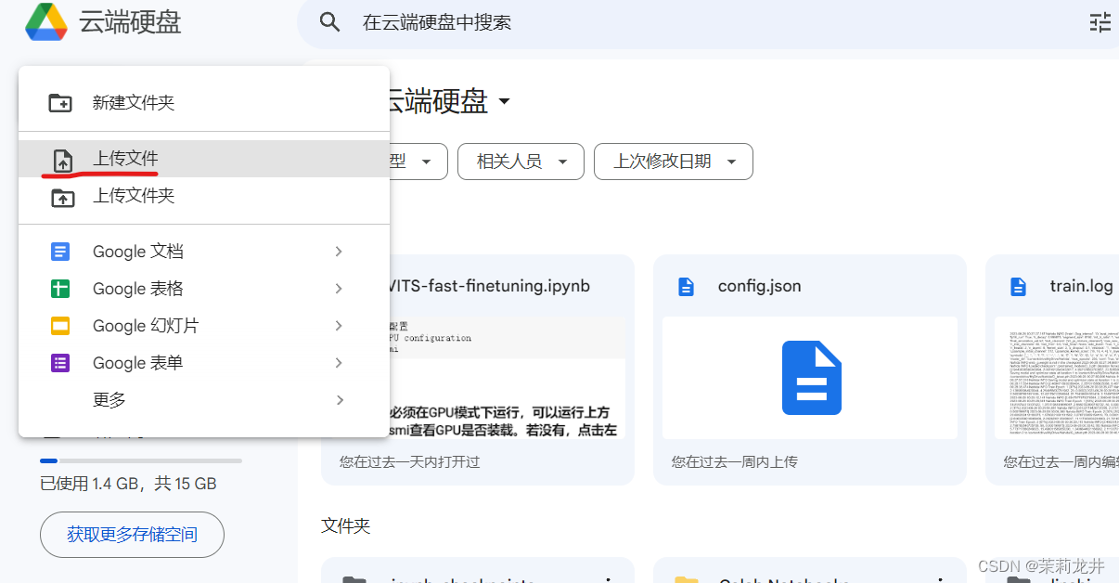This screenshot has height=583, width=1119.
Task: Select 新建文件夹 menu entry
Action: coord(204,103)
